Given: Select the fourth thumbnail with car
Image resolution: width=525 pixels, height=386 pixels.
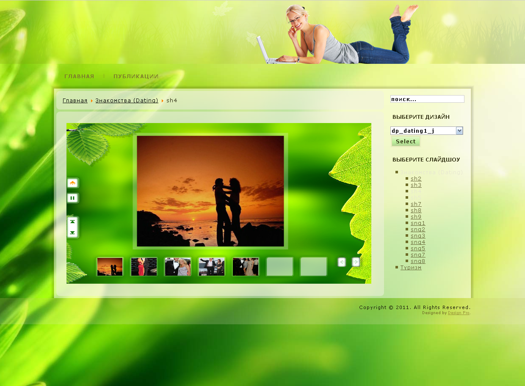Looking at the screenshot, I should pos(211,267).
